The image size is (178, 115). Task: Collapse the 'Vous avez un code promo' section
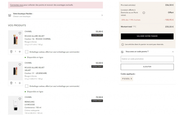(173, 51)
